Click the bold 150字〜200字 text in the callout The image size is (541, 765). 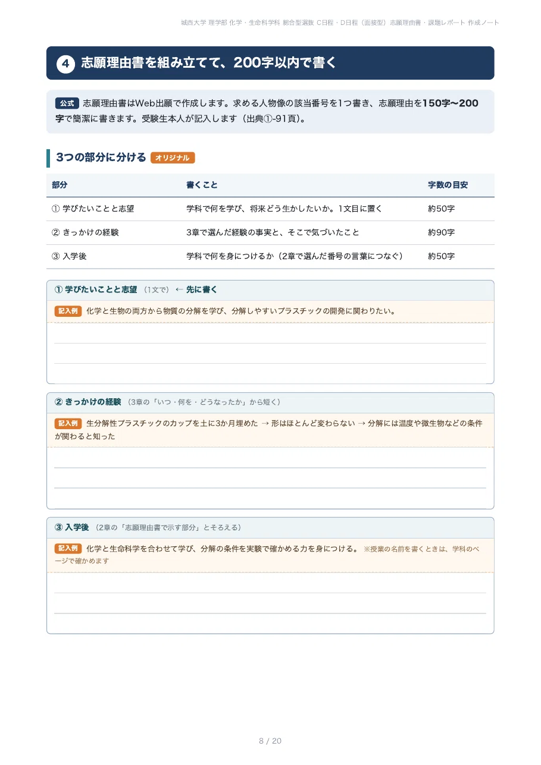tap(268, 111)
